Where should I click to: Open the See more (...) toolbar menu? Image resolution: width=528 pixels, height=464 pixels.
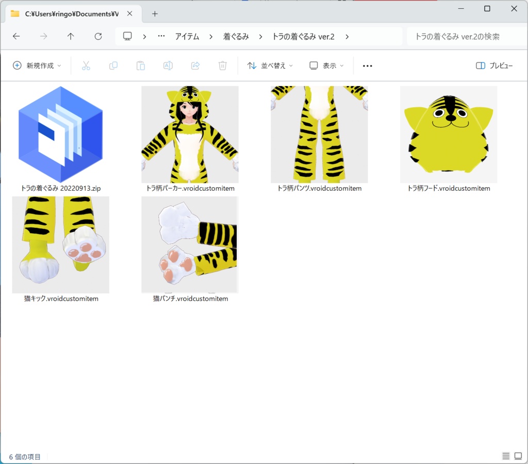[x=367, y=65]
